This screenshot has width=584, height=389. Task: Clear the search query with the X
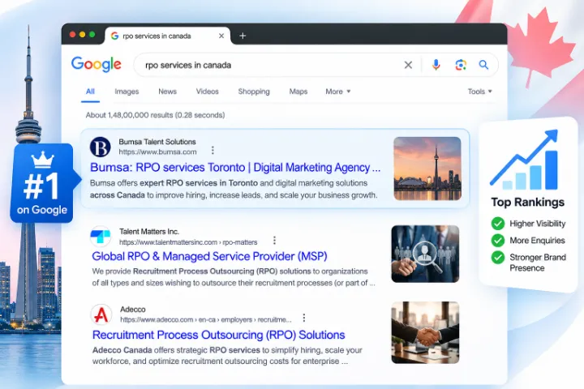[x=408, y=65]
